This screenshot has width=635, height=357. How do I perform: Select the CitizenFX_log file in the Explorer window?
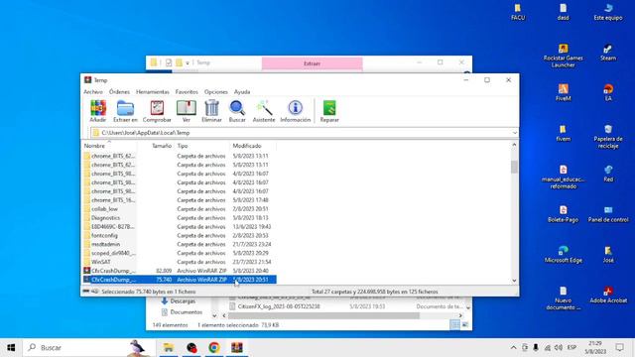pyautogui.click(x=279, y=306)
